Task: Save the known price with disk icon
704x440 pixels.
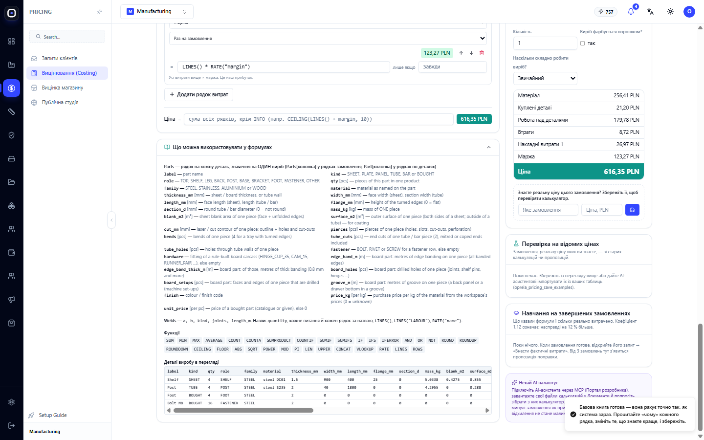Action: click(632, 210)
